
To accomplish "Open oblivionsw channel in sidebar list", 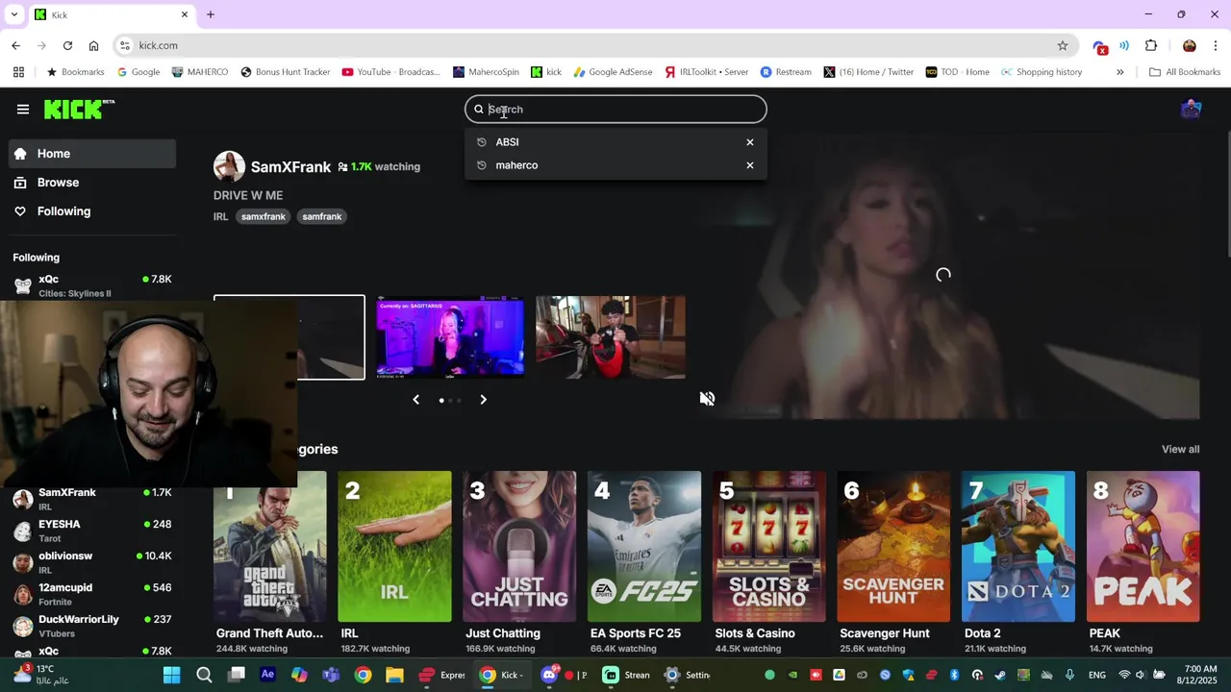I will pyautogui.click(x=92, y=562).
